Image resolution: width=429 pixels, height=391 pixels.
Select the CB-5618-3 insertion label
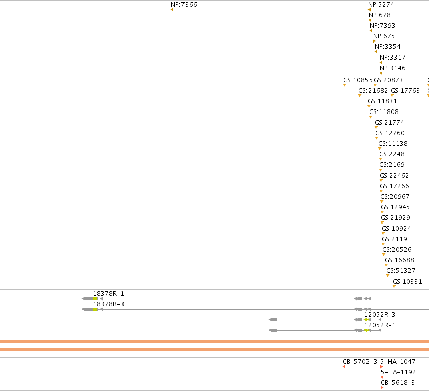(398, 383)
